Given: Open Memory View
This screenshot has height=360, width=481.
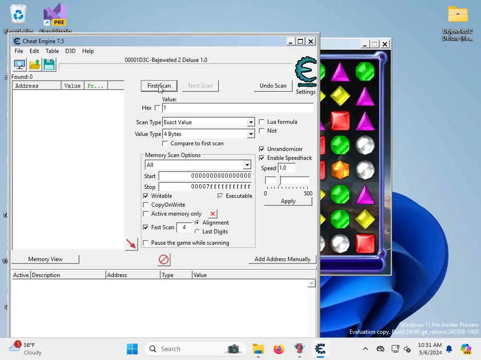Looking at the screenshot, I should tap(46, 259).
